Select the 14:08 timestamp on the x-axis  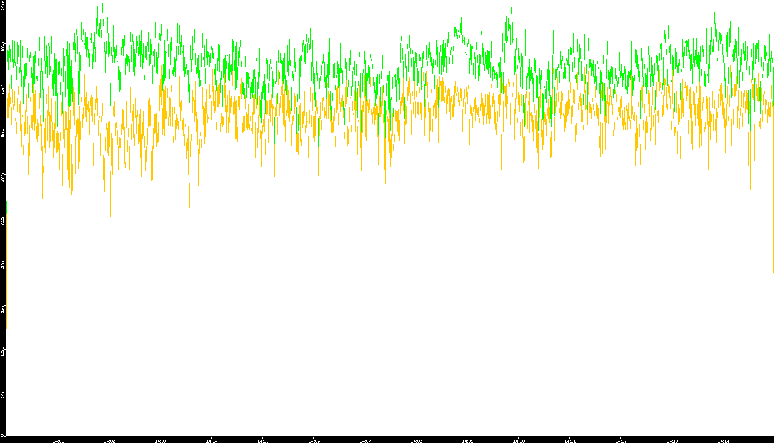416,441
